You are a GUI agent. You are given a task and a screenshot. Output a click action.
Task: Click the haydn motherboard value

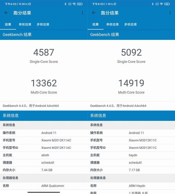133,155
